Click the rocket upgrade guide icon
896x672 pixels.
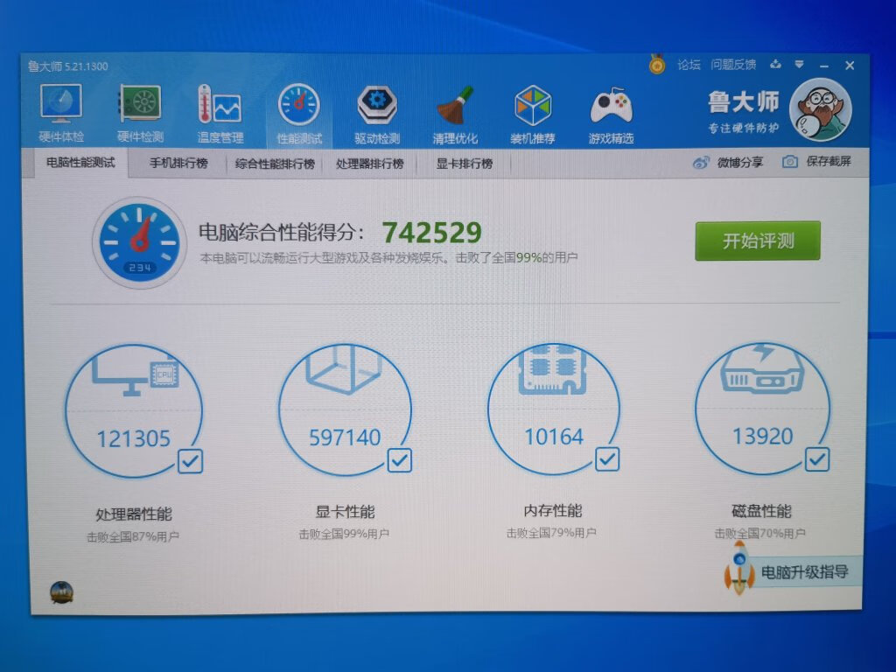[738, 567]
